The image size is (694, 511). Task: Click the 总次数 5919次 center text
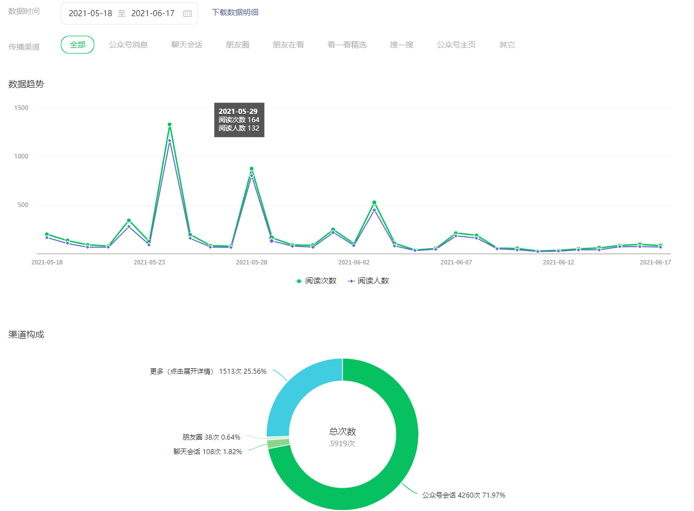[x=343, y=437]
